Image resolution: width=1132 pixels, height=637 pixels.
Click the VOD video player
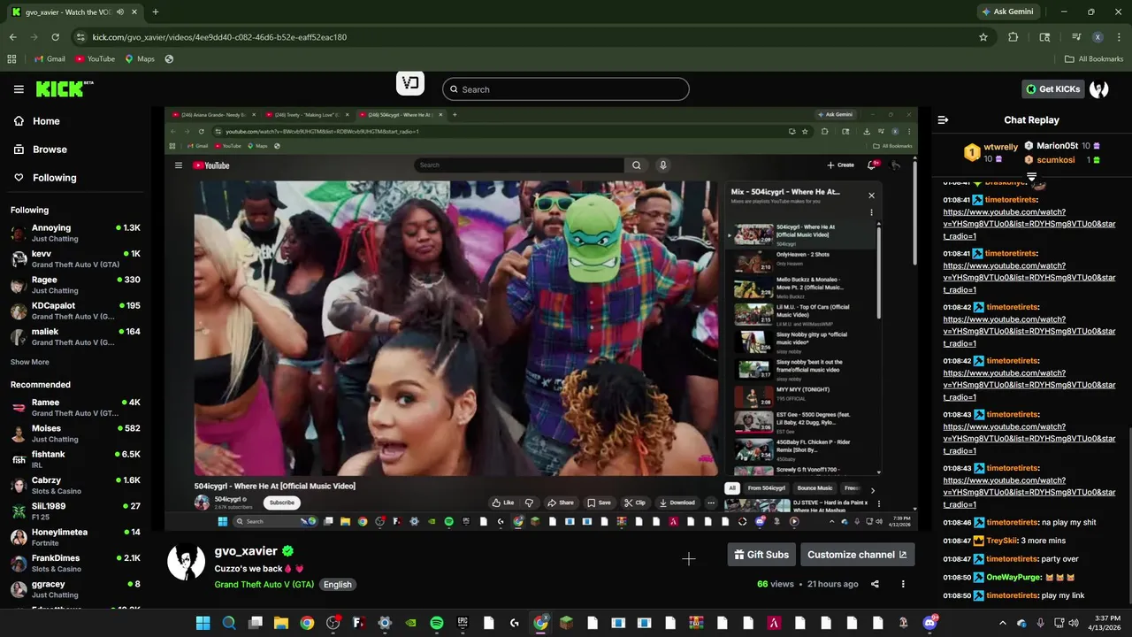pos(541,319)
